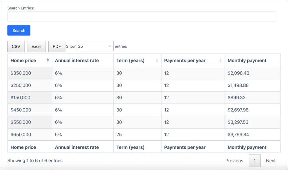Click the 25 term cell in $650,000 row
288x170 pixels.
click(x=137, y=134)
